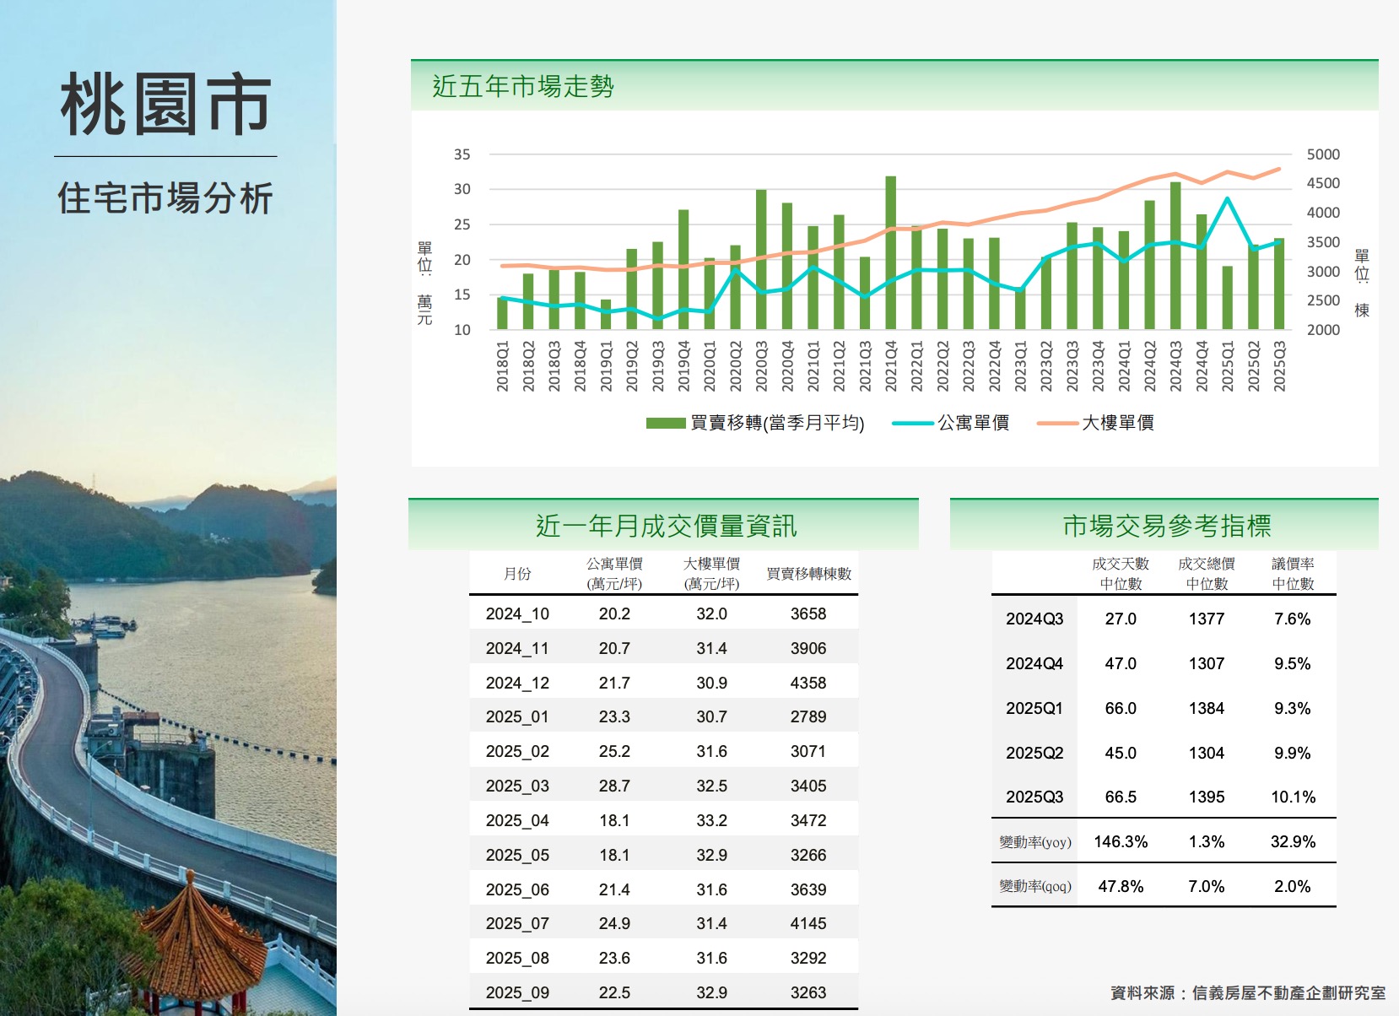Click the 桃園市 main title

pos(166,105)
